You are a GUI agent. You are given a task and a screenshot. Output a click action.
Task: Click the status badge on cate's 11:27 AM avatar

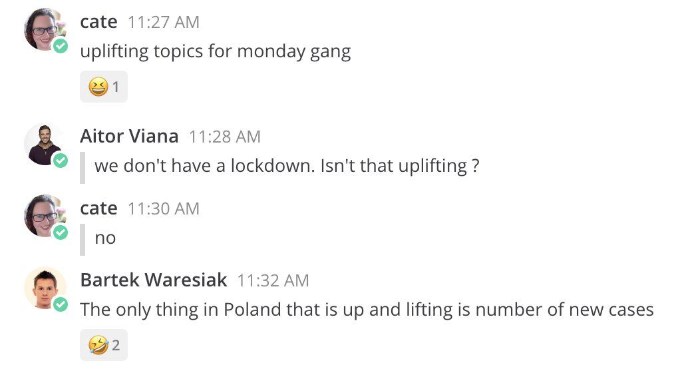coord(61,46)
